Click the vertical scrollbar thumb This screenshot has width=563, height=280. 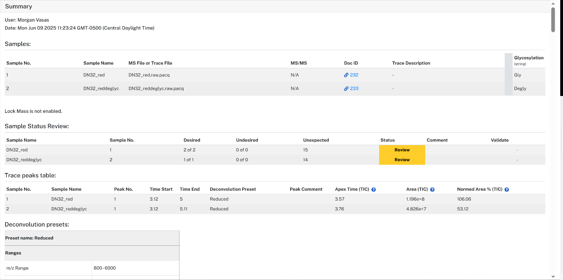pos(553,20)
